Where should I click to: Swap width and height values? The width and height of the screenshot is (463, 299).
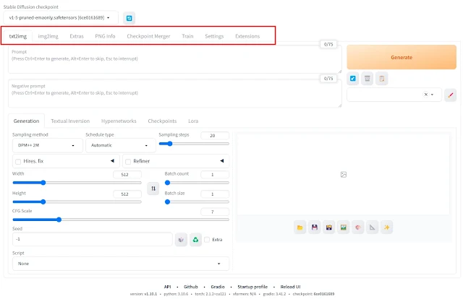click(x=153, y=188)
